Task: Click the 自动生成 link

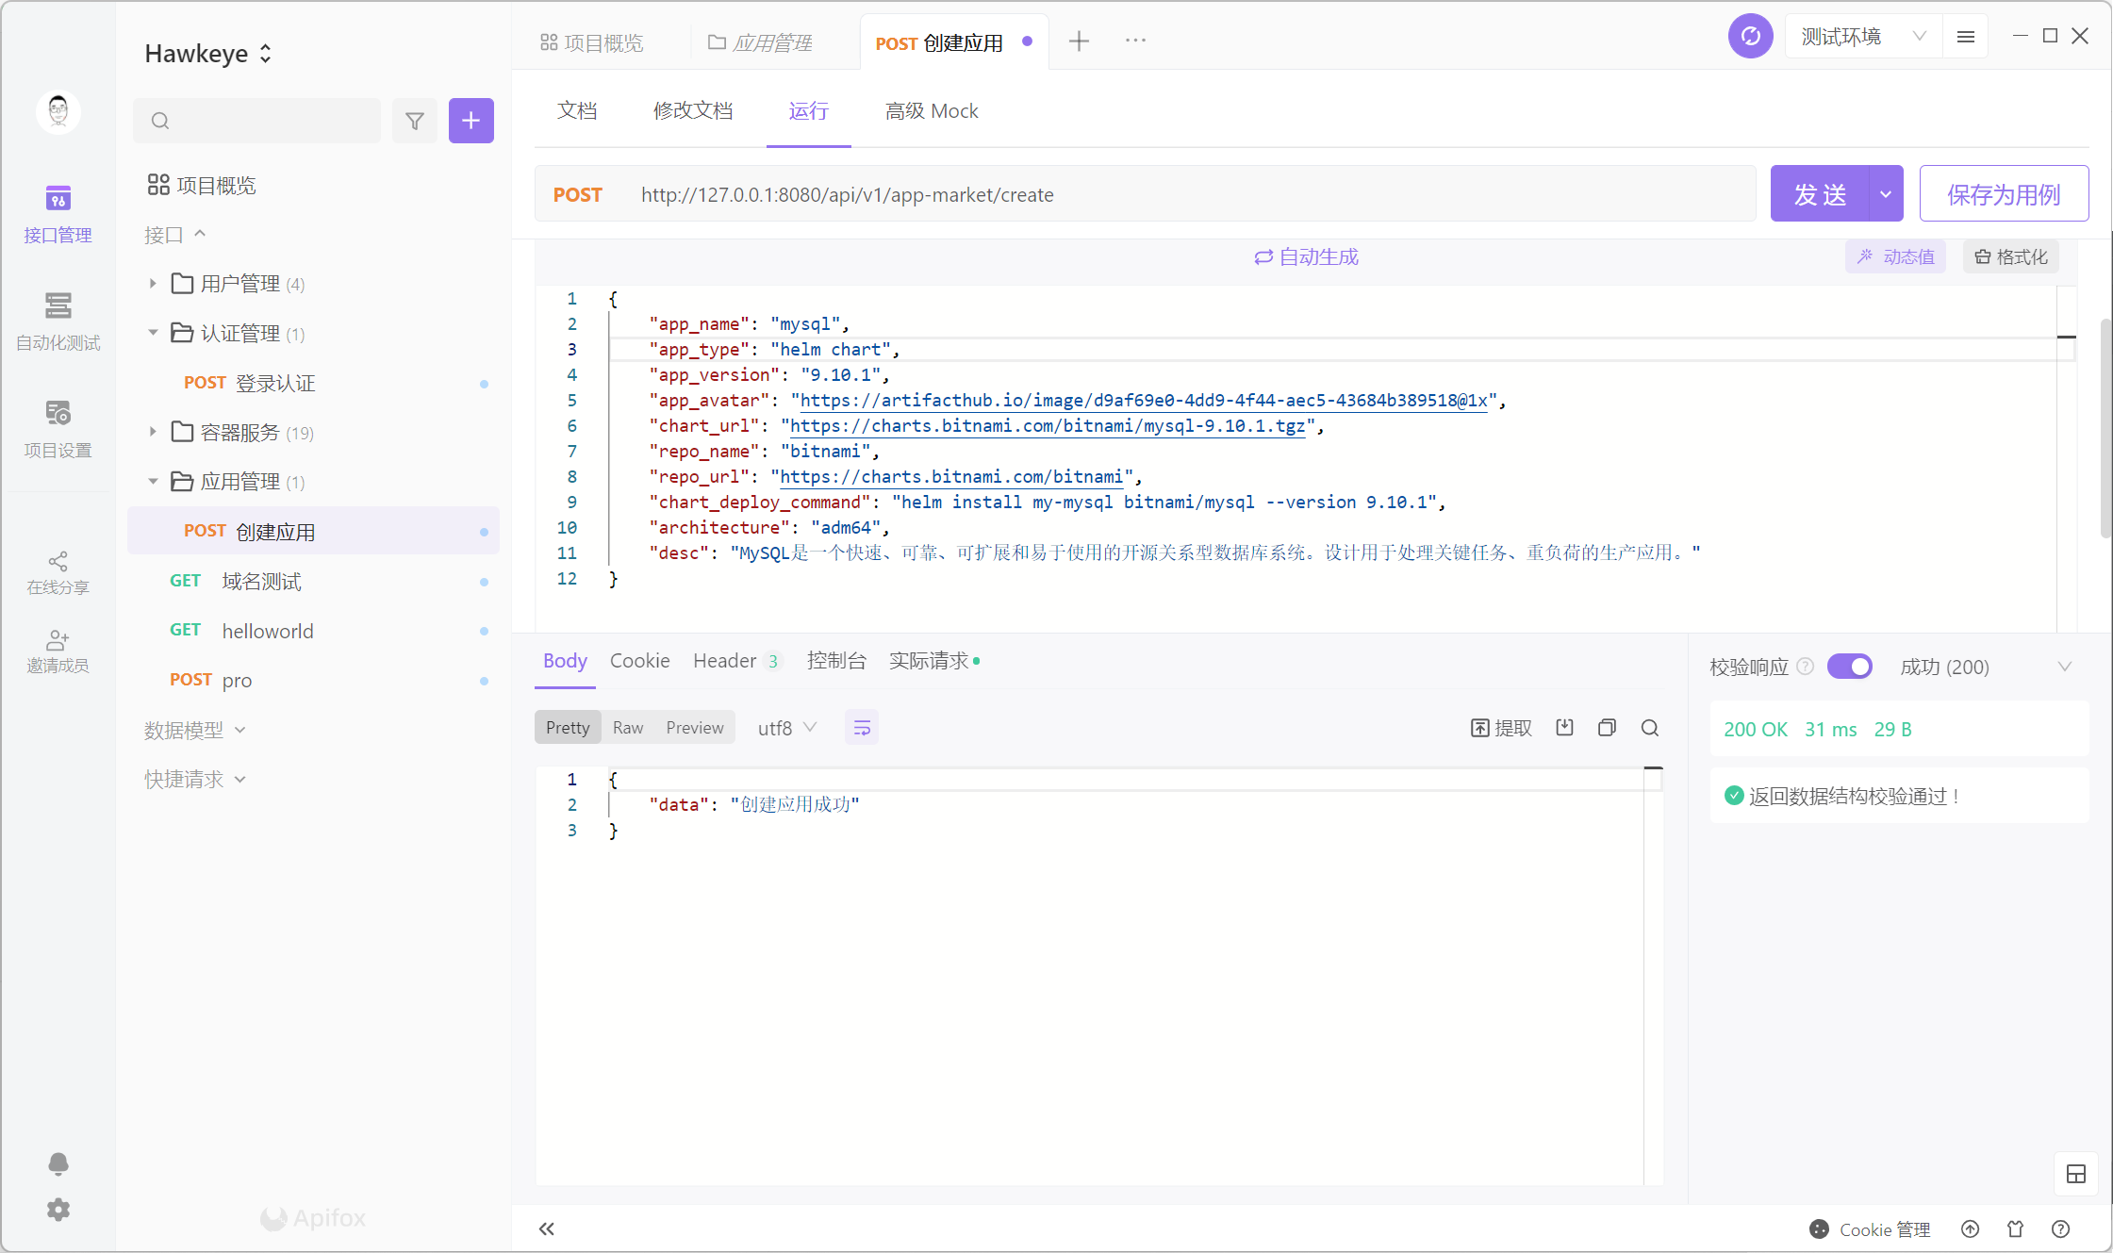Action: (x=1306, y=256)
